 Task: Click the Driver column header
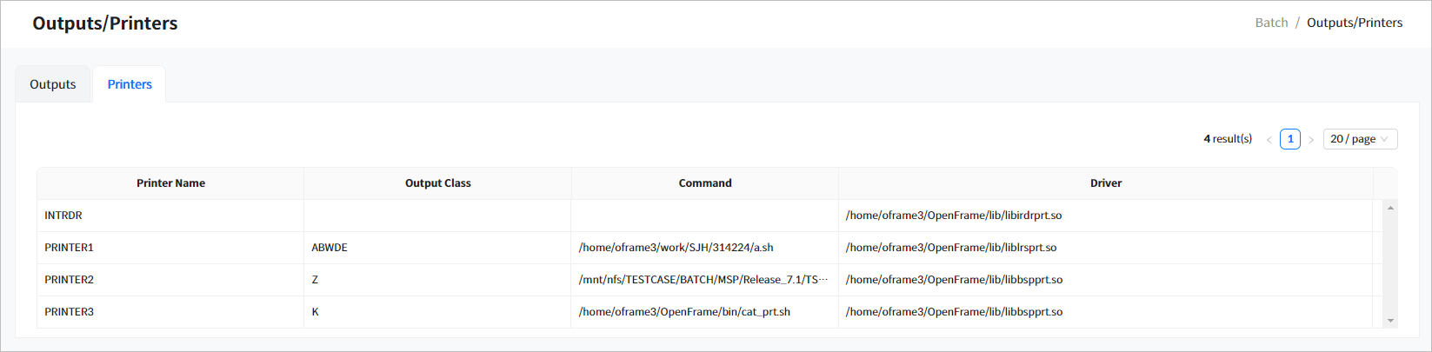pyautogui.click(x=1106, y=183)
